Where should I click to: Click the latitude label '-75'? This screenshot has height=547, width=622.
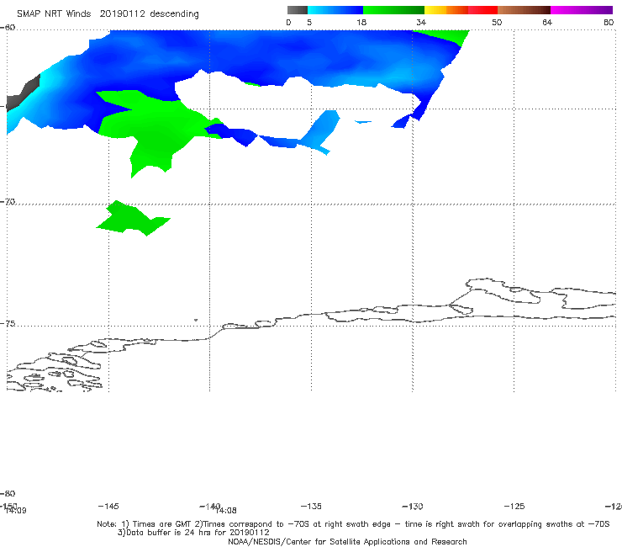click(8, 323)
